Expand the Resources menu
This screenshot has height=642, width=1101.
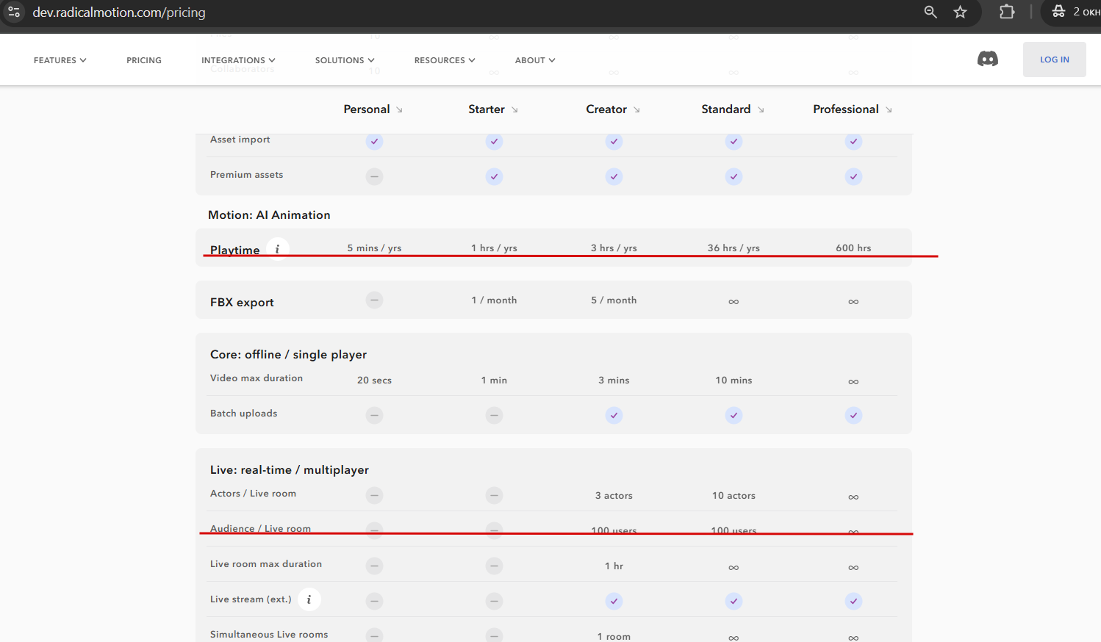click(445, 60)
